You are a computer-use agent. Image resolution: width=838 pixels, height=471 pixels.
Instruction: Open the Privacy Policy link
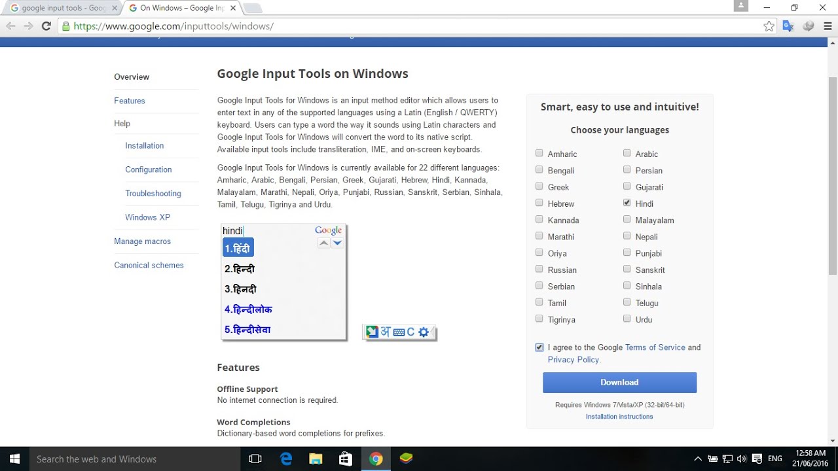coord(574,359)
